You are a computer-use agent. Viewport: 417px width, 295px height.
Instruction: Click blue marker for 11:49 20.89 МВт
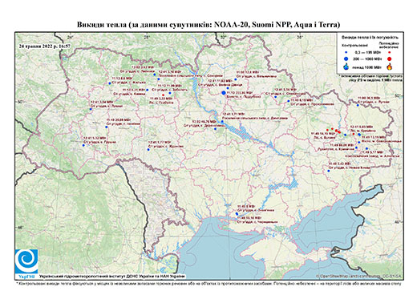pyautogui.click(x=107, y=127)
